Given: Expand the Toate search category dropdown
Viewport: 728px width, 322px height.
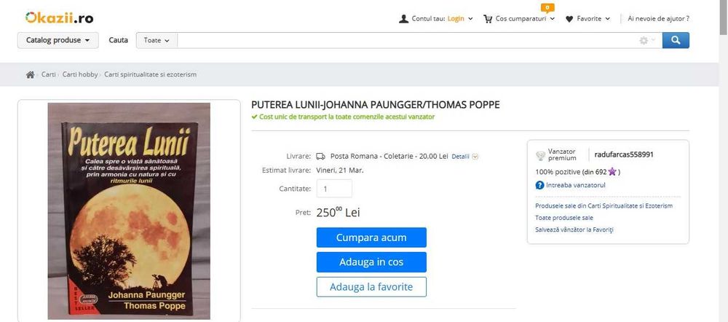Looking at the screenshot, I should point(157,40).
